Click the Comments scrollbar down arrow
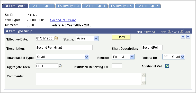The image size is (196, 93). coord(144,82)
